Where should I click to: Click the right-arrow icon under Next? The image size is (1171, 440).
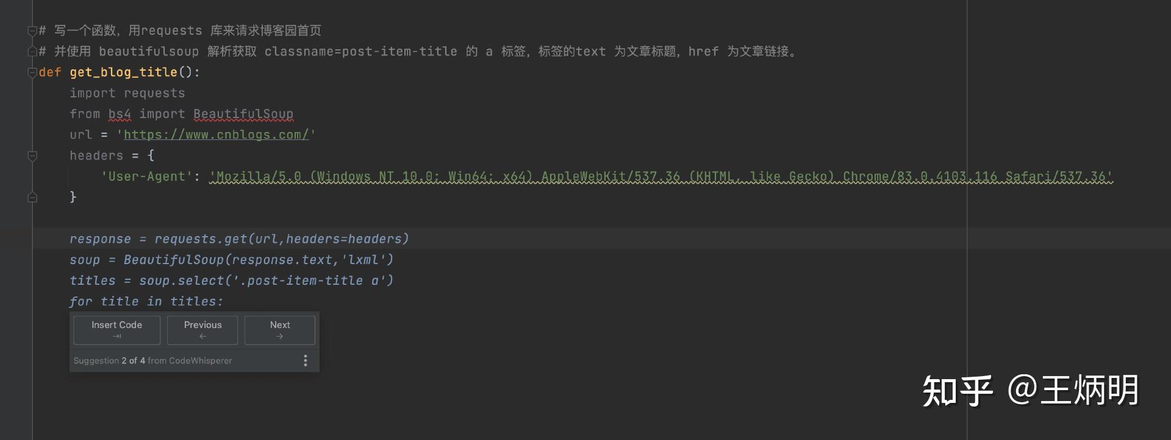tap(279, 336)
